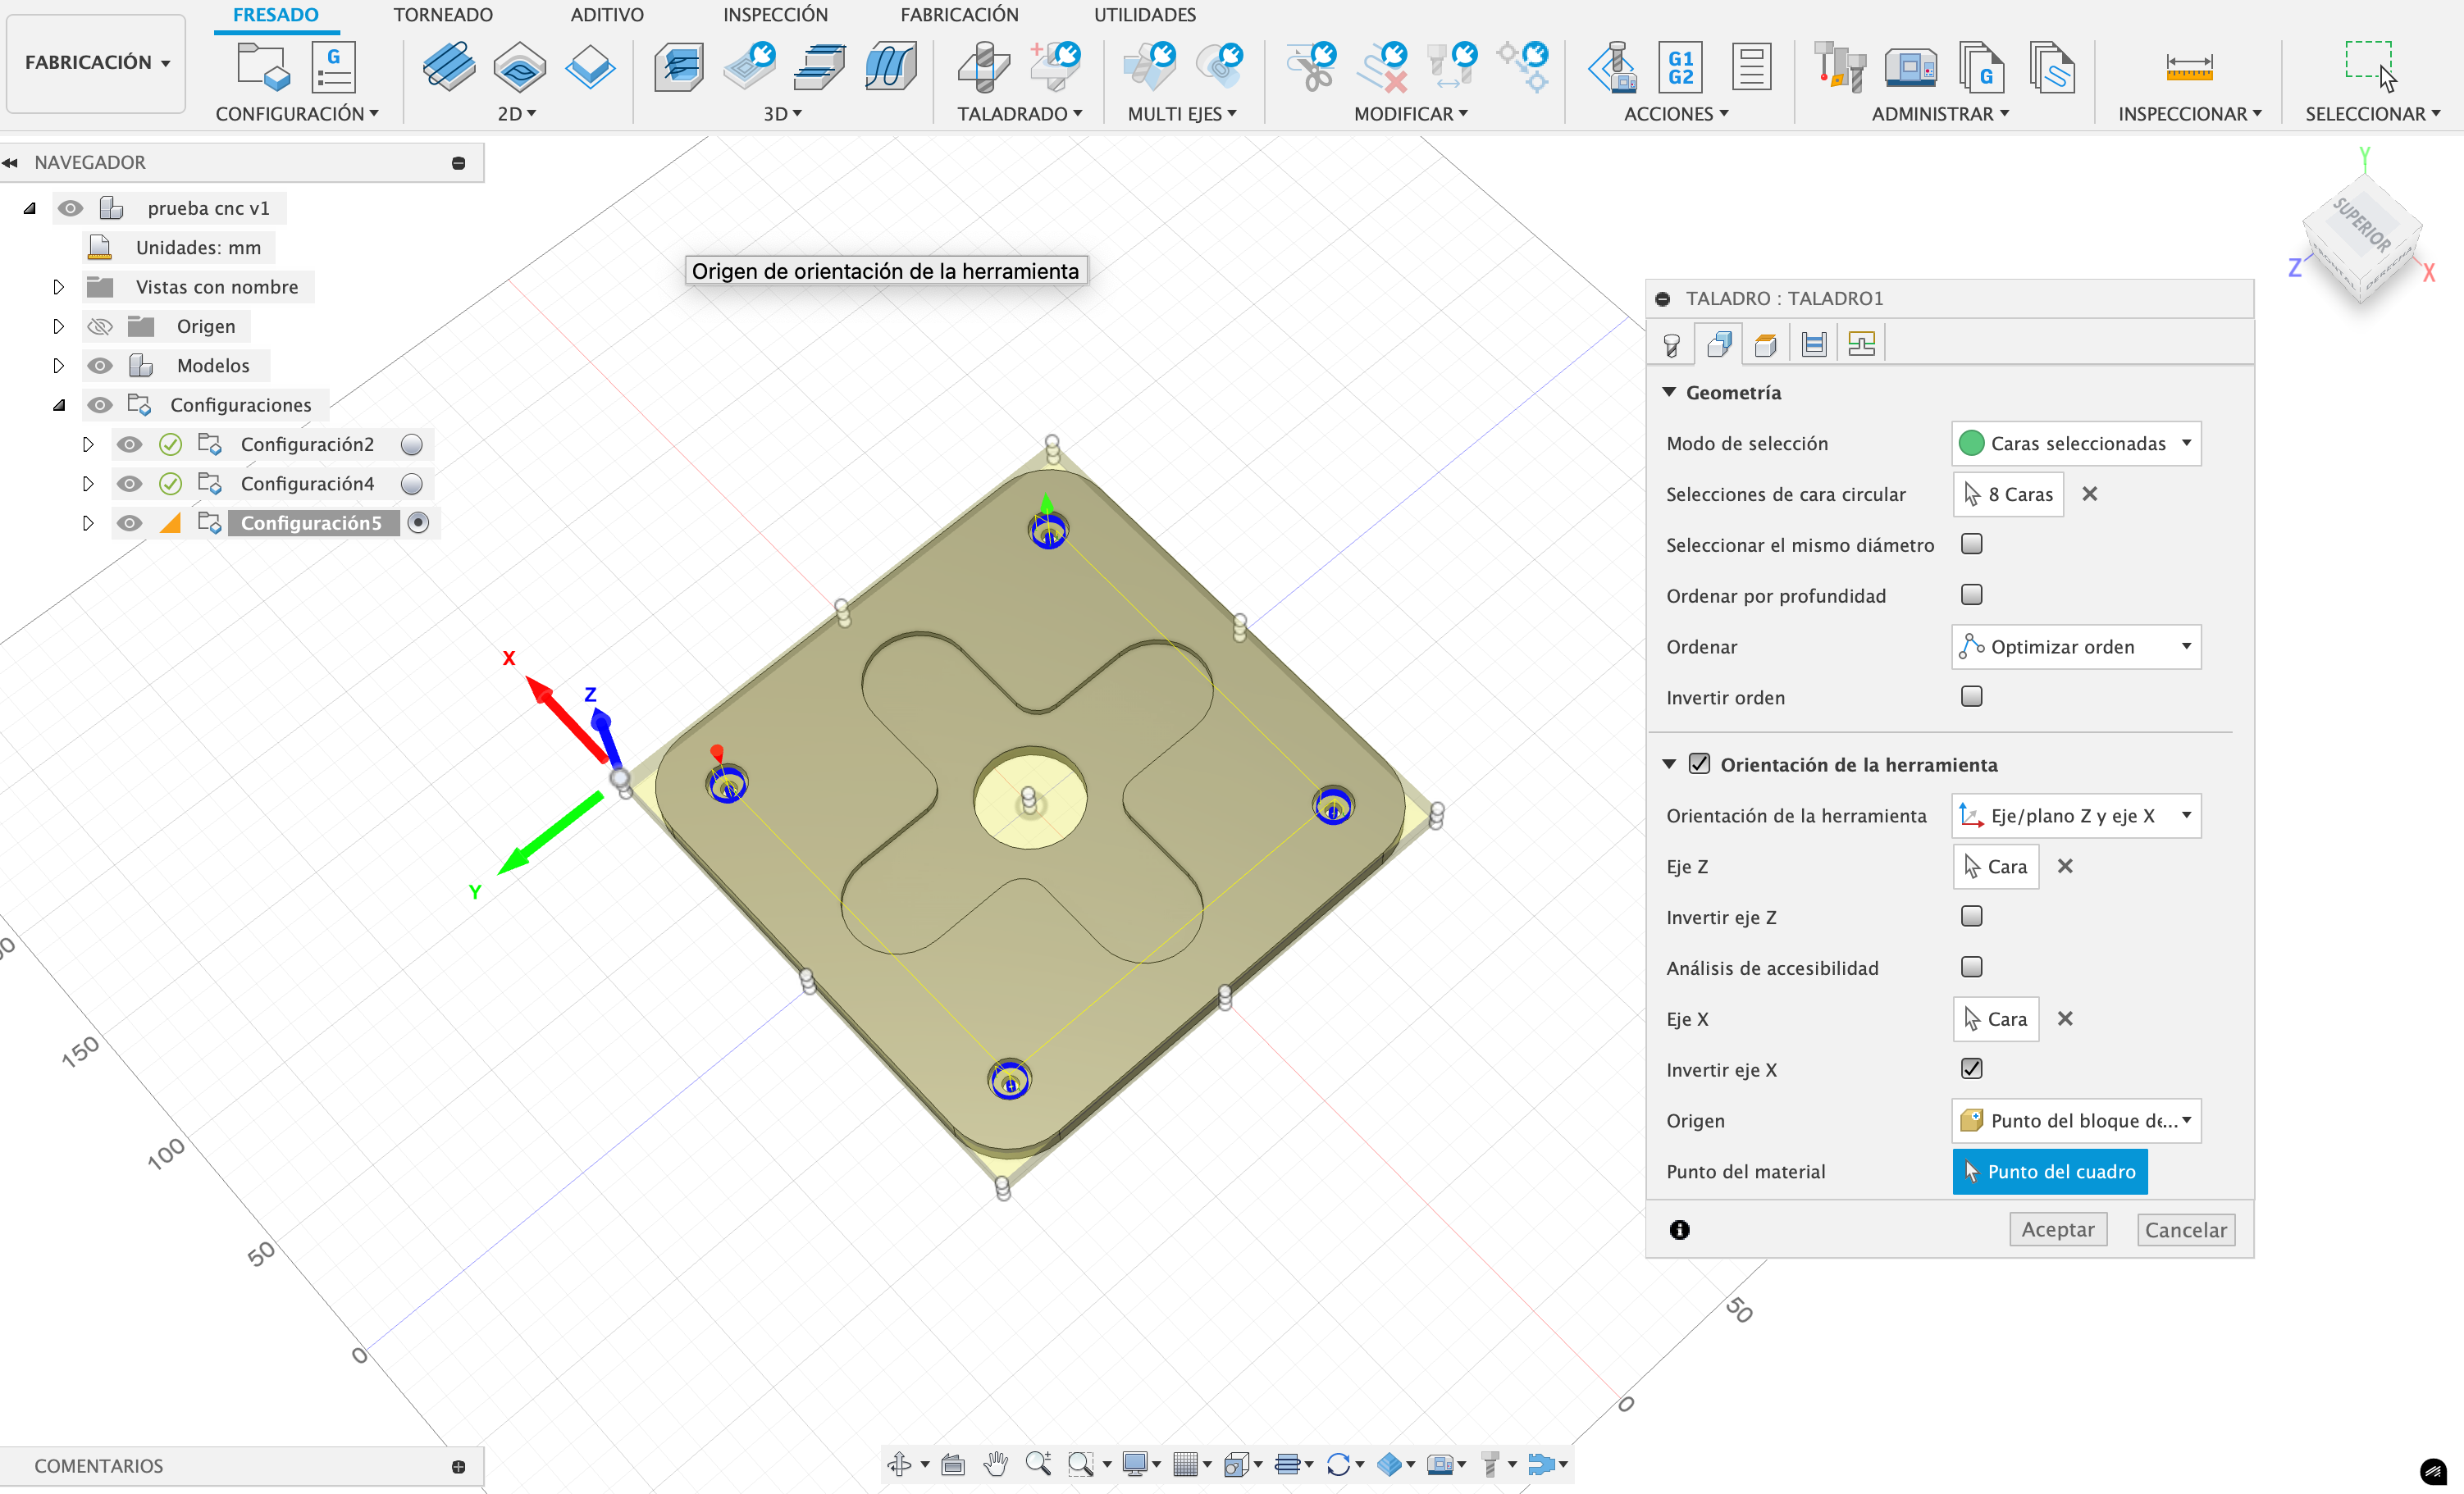Open the tool library icon in ADMINISTRAR

(1839, 67)
